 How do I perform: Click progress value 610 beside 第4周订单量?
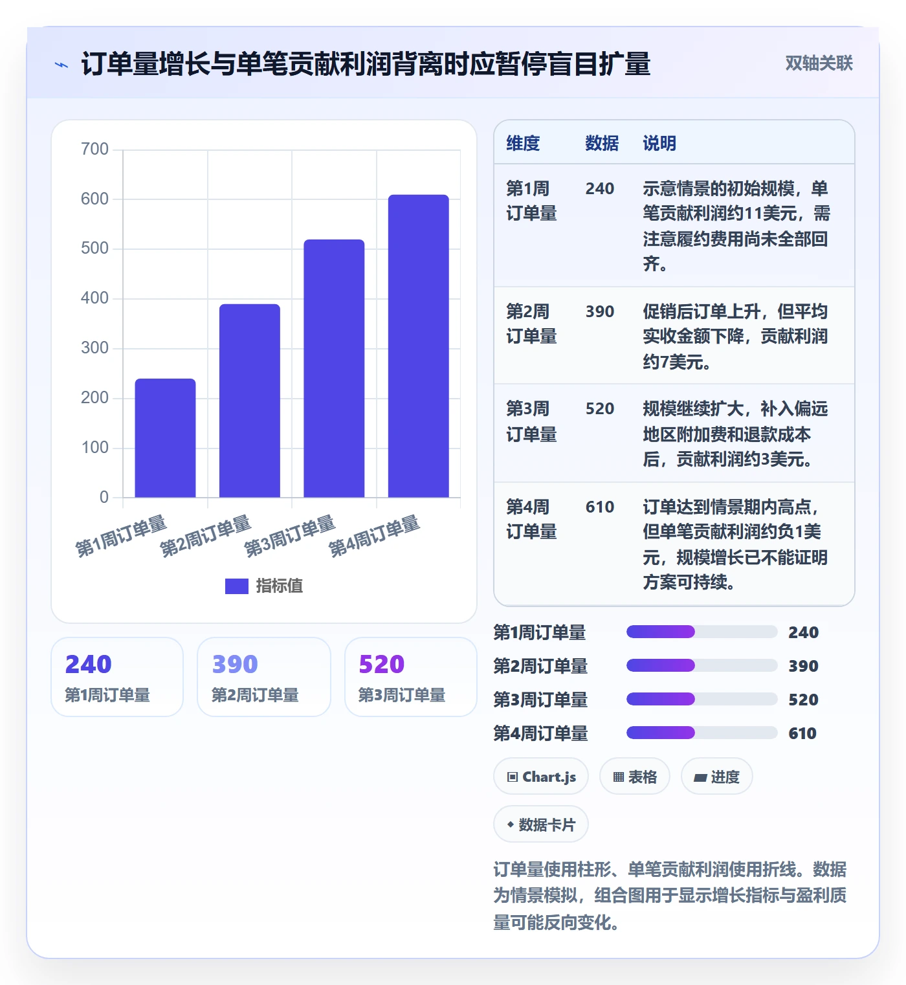(x=802, y=733)
